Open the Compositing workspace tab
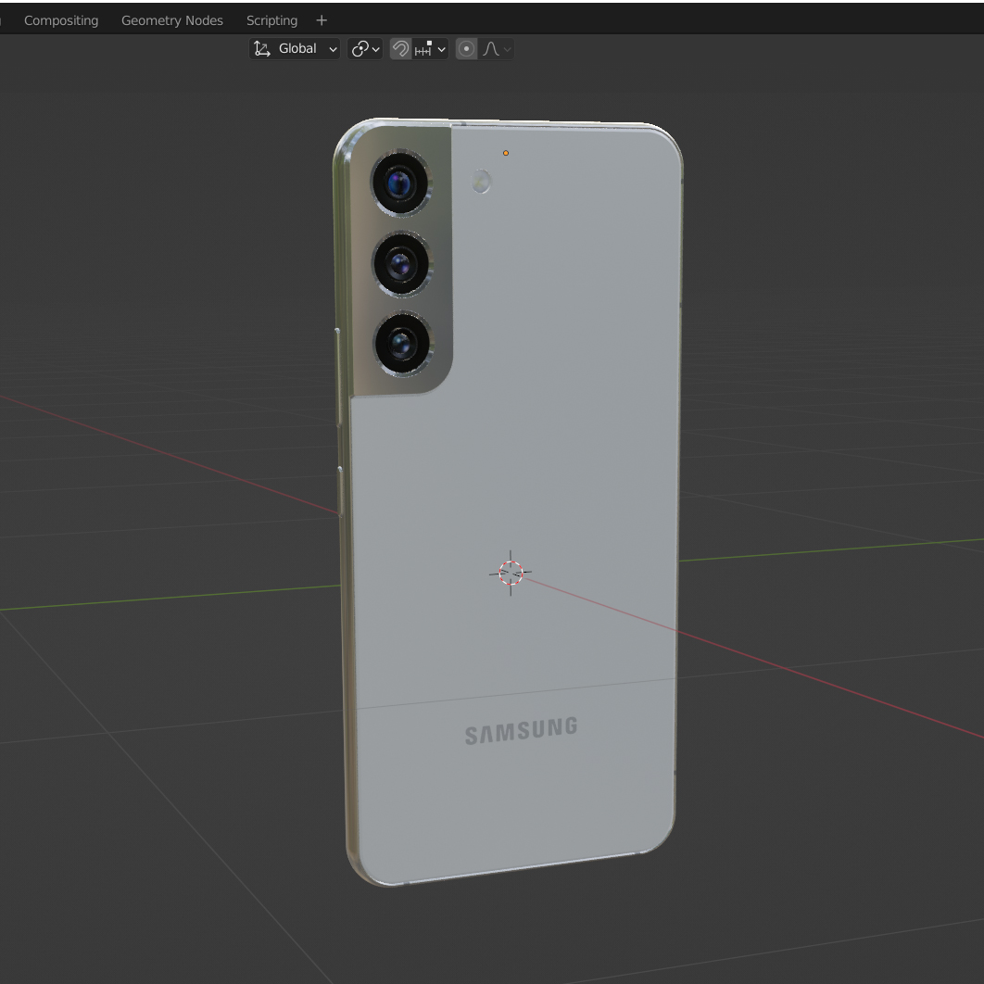 [61, 20]
